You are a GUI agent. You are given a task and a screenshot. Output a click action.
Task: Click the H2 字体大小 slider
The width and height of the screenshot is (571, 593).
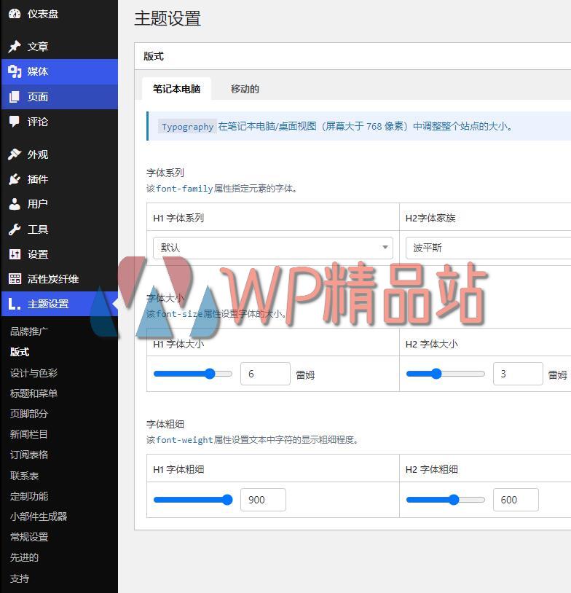click(x=446, y=374)
